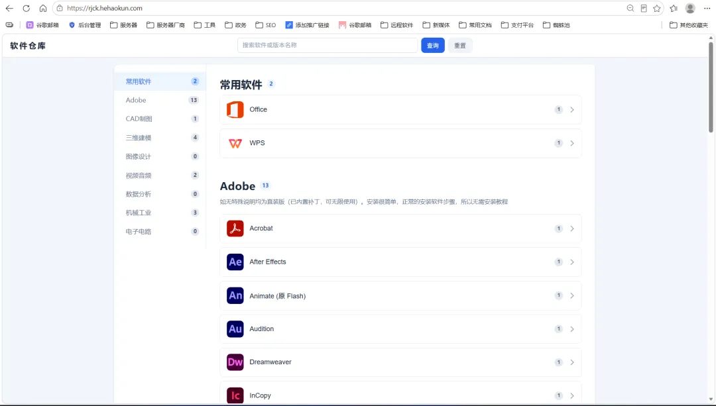The height and width of the screenshot is (406, 716).
Task: Go back with the browser back arrow
Action: pyautogui.click(x=9, y=8)
